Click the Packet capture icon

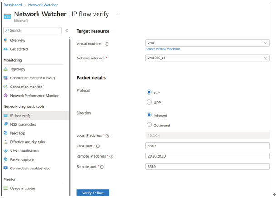[5, 159]
